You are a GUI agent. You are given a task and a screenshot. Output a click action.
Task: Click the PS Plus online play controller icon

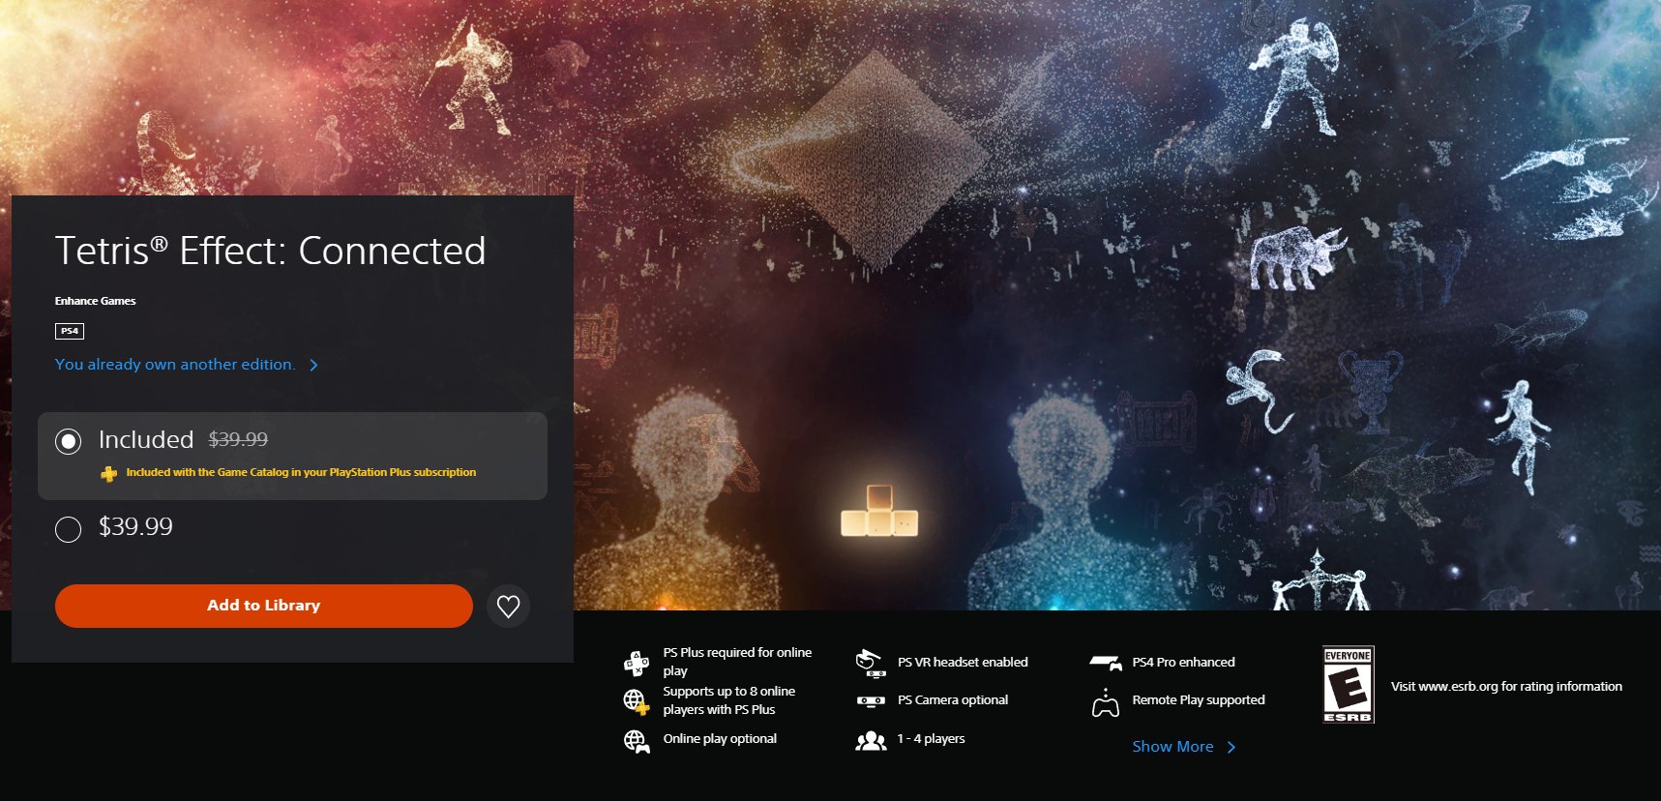point(637,663)
